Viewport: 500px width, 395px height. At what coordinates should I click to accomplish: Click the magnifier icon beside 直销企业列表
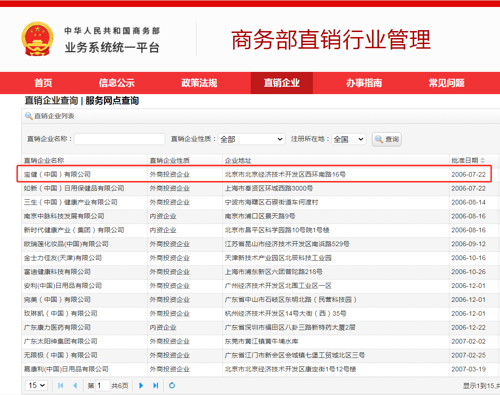[28, 116]
